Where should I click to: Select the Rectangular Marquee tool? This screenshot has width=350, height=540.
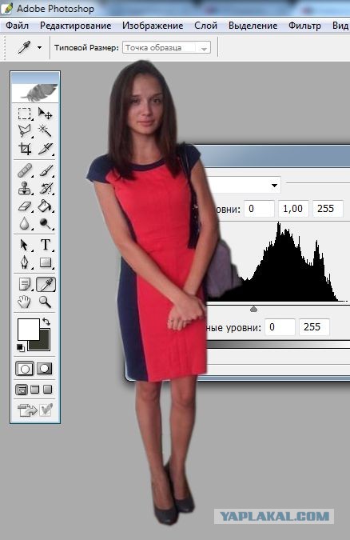[x=25, y=114]
